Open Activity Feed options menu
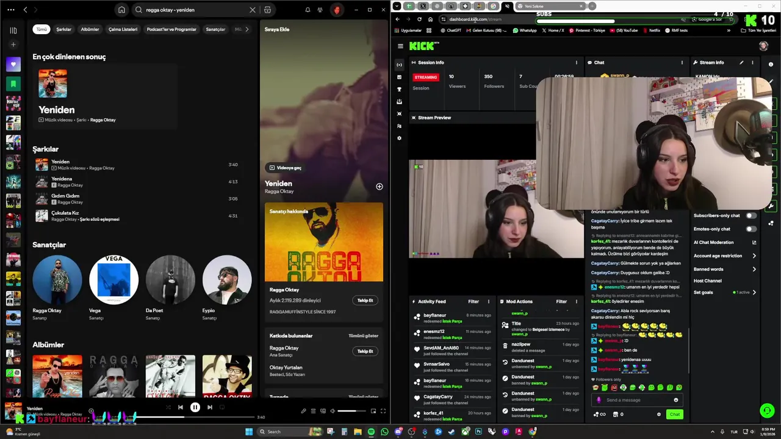The image size is (781, 439). click(488, 301)
